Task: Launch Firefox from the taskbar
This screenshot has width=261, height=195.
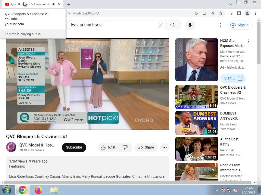Action: coord(38,190)
